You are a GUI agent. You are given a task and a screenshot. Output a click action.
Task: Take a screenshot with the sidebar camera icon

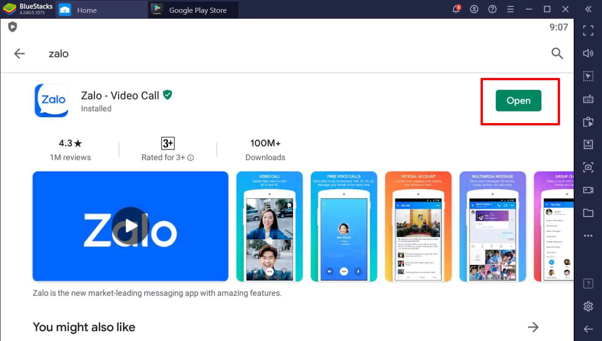point(588,167)
